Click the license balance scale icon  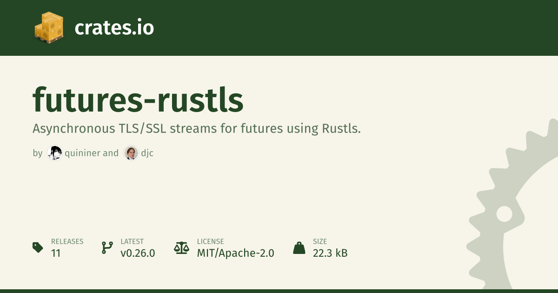point(182,247)
